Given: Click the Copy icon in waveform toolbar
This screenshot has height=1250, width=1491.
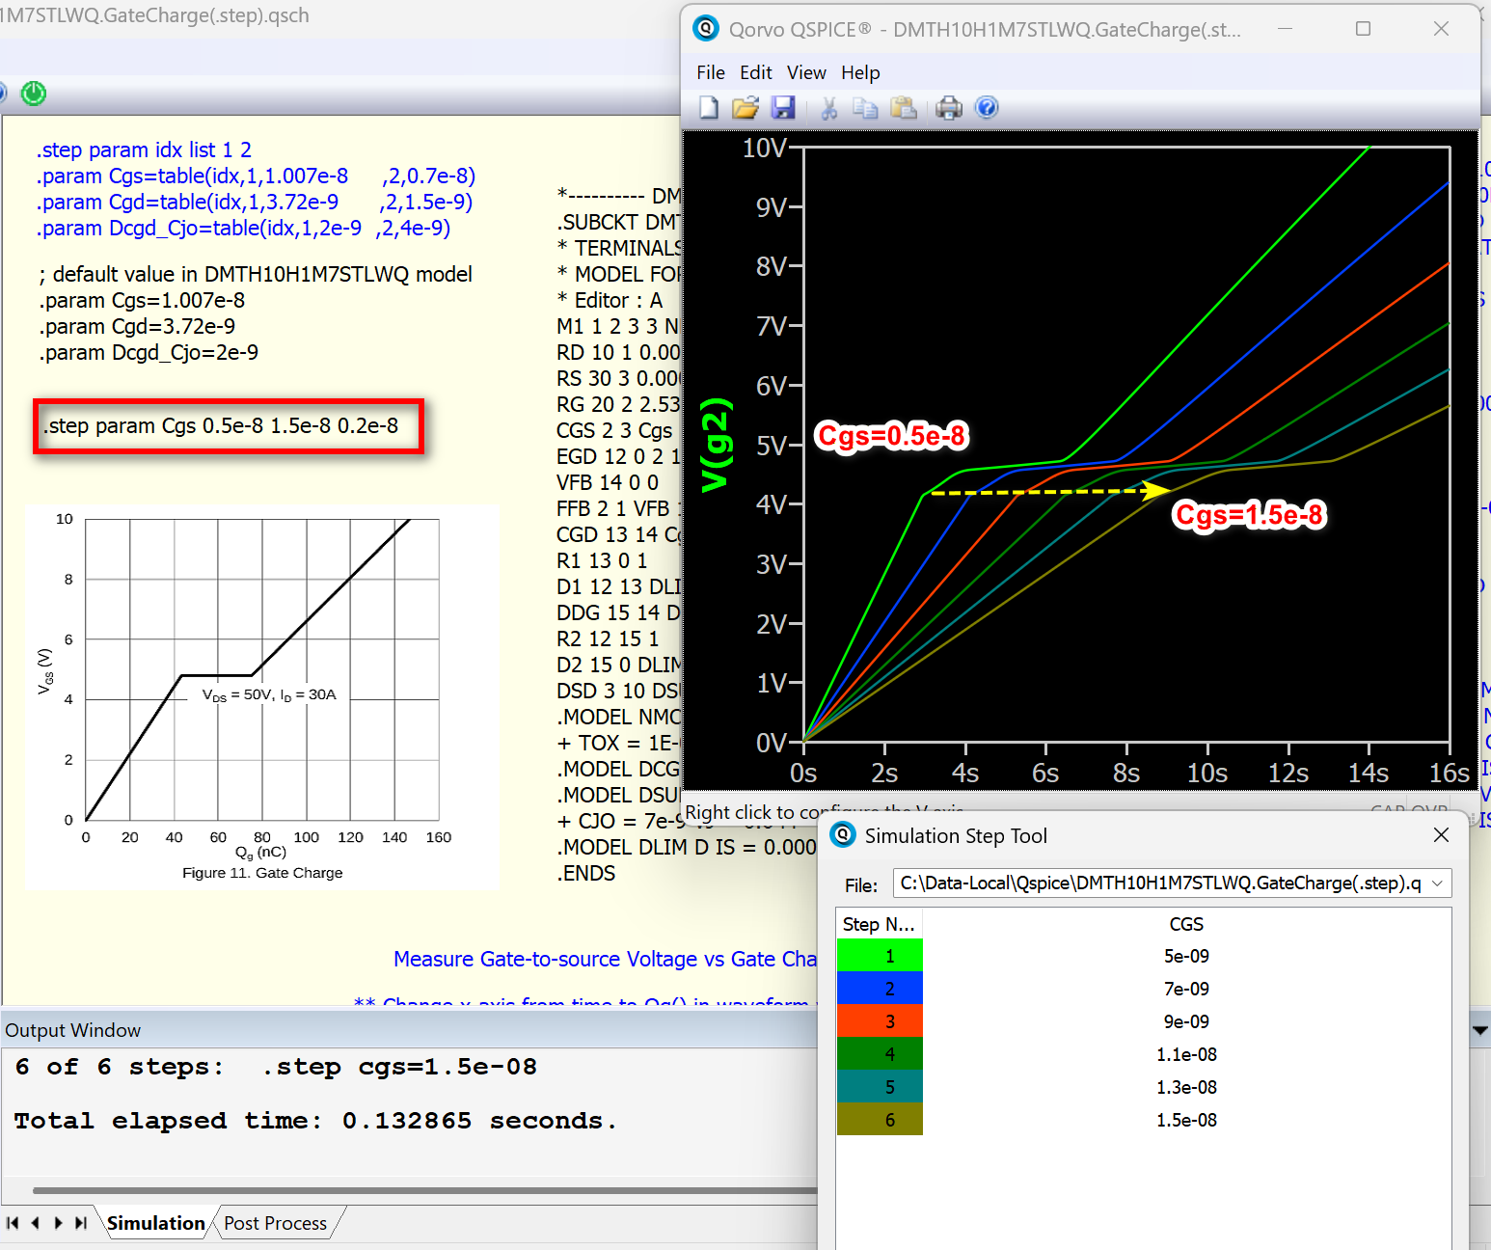Looking at the screenshot, I should point(865,108).
